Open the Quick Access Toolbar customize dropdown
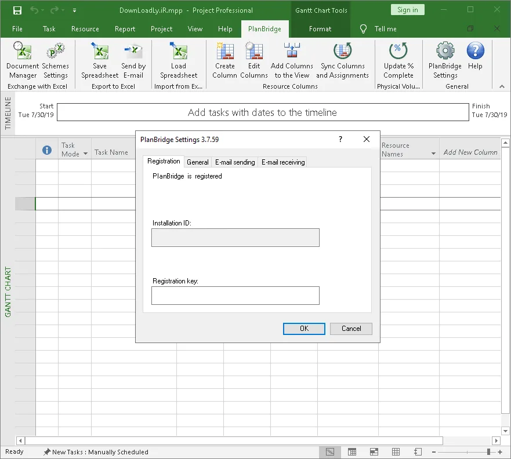The width and height of the screenshot is (511, 459). point(75,10)
